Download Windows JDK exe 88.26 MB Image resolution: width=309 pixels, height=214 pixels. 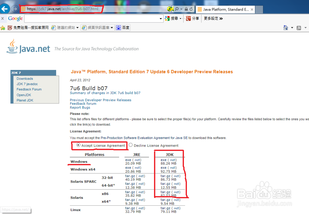click(163, 160)
